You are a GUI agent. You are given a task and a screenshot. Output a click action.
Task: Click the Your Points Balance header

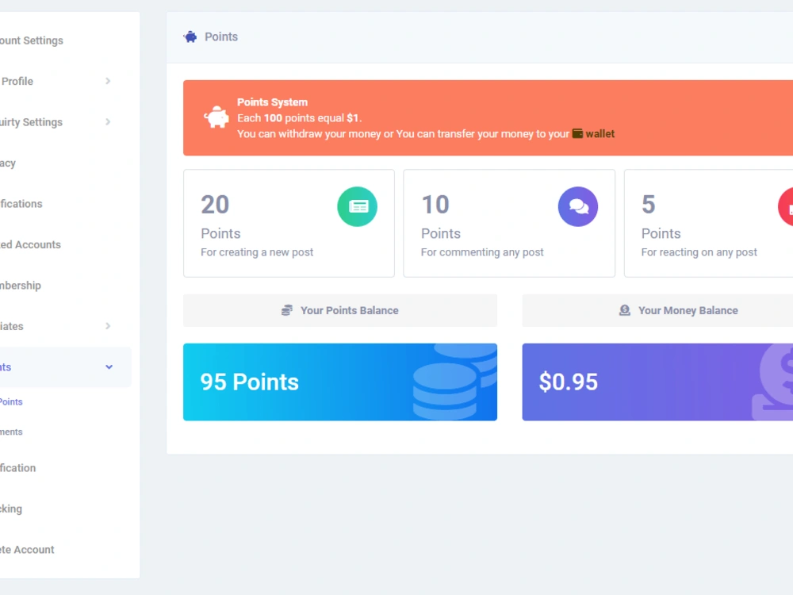(x=340, y=310)
